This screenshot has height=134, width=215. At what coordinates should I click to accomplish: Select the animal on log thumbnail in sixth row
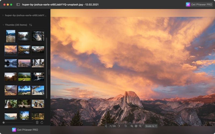coord(24,104)
